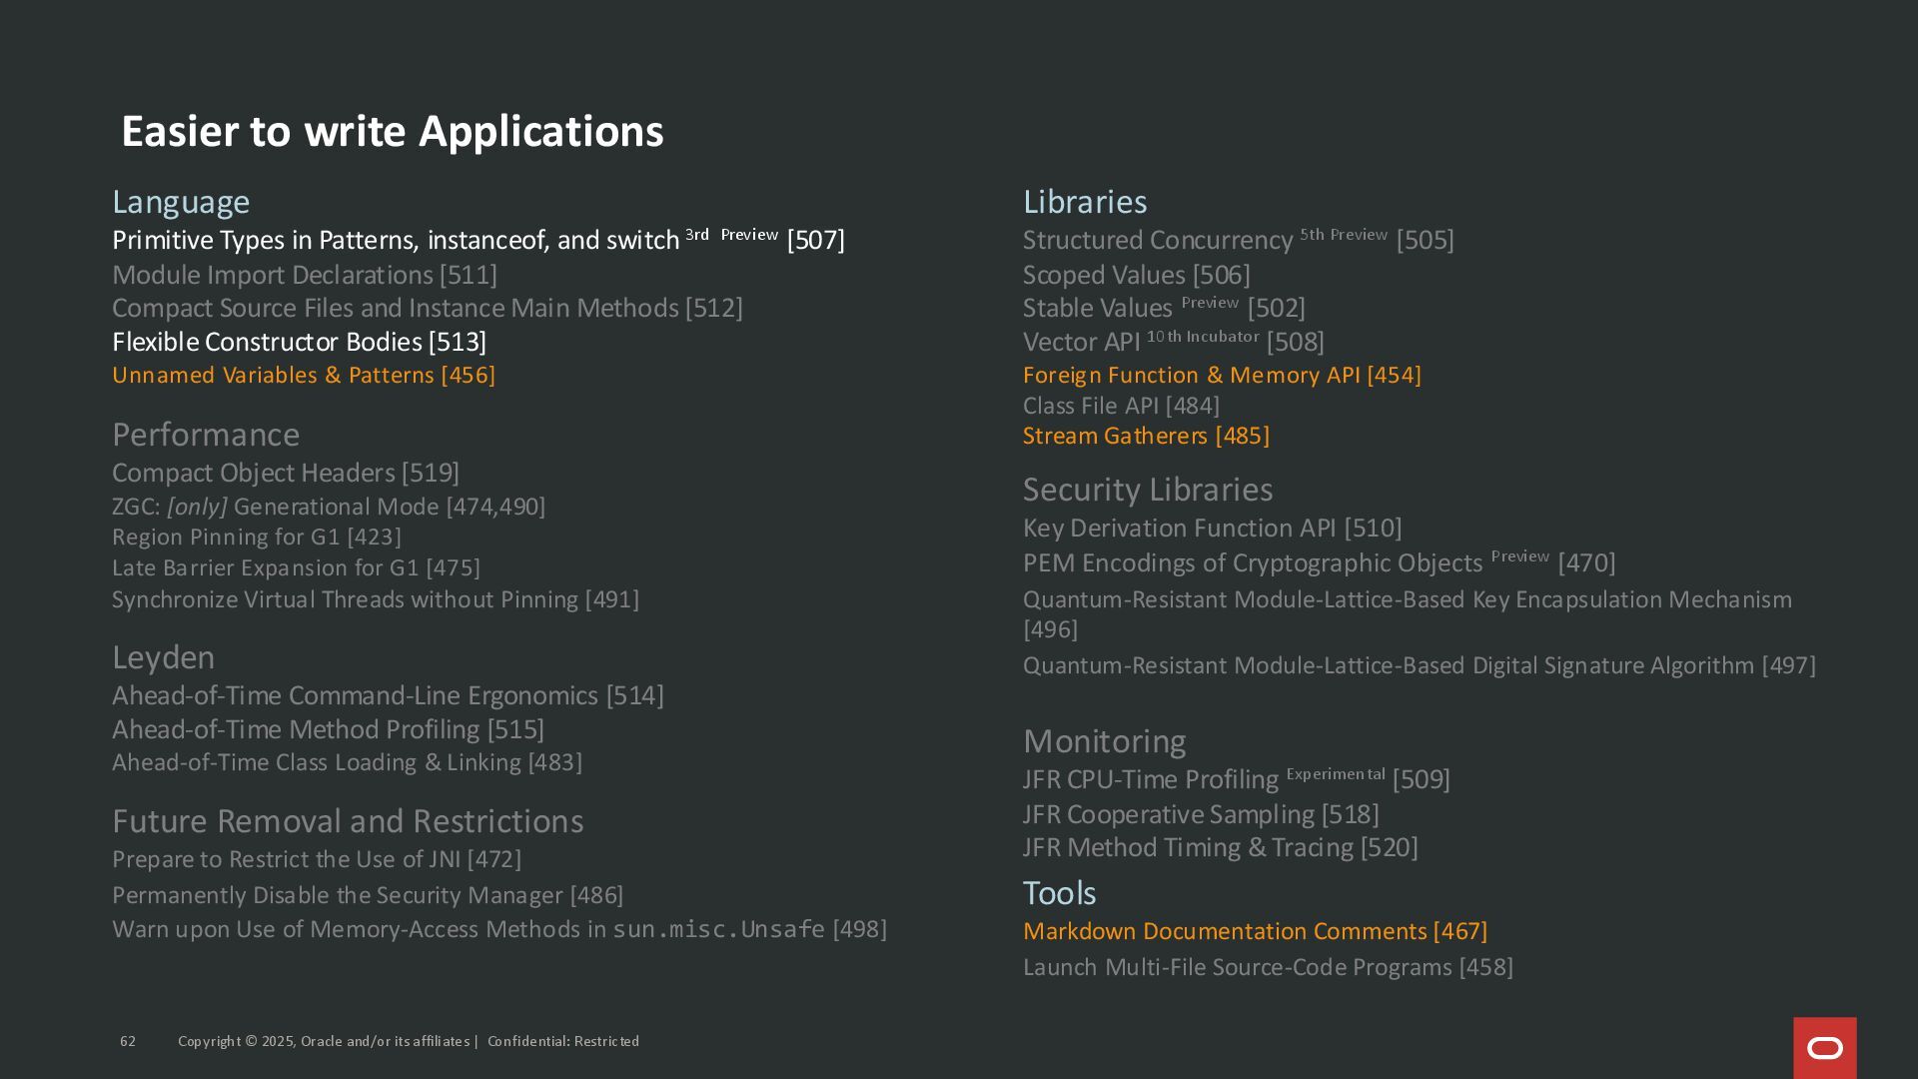
Task: Click the red Oracle logo icon
Action: click(1824, 1047)
